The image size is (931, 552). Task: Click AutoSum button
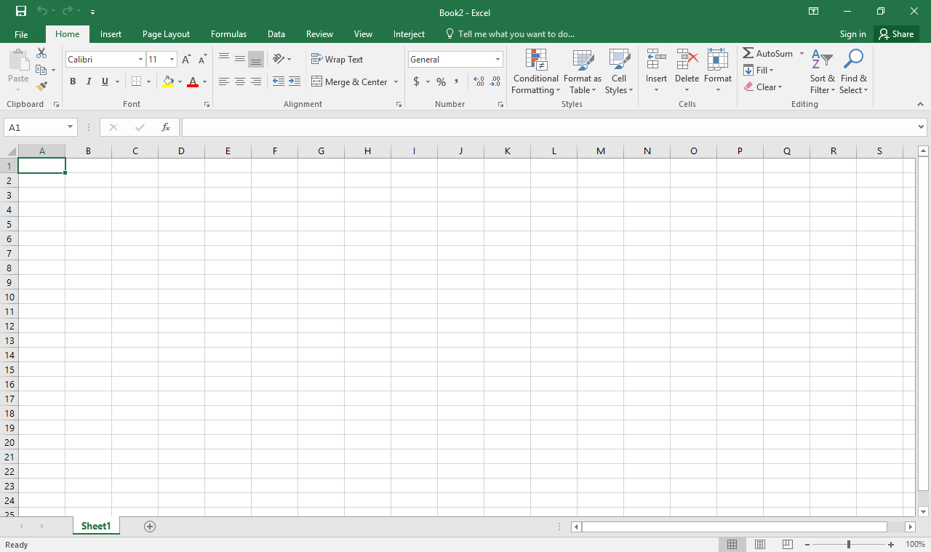pos(768,54)
